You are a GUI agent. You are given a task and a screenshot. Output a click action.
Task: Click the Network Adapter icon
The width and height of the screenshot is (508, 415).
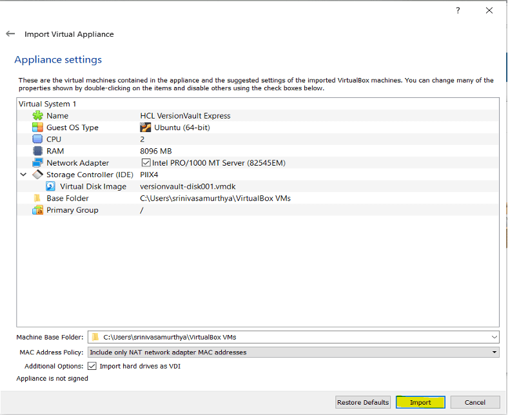click(37, 162)
